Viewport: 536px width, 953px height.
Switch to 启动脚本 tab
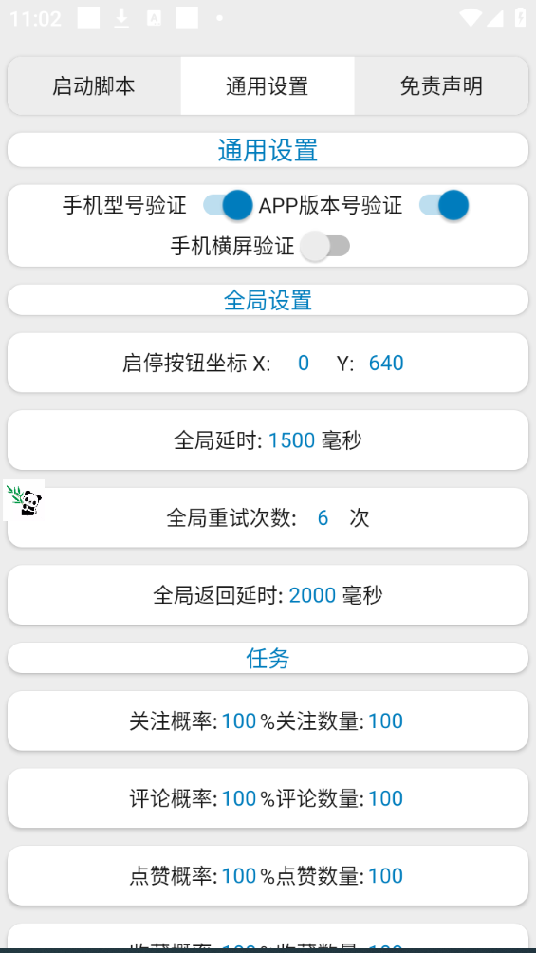94,85
